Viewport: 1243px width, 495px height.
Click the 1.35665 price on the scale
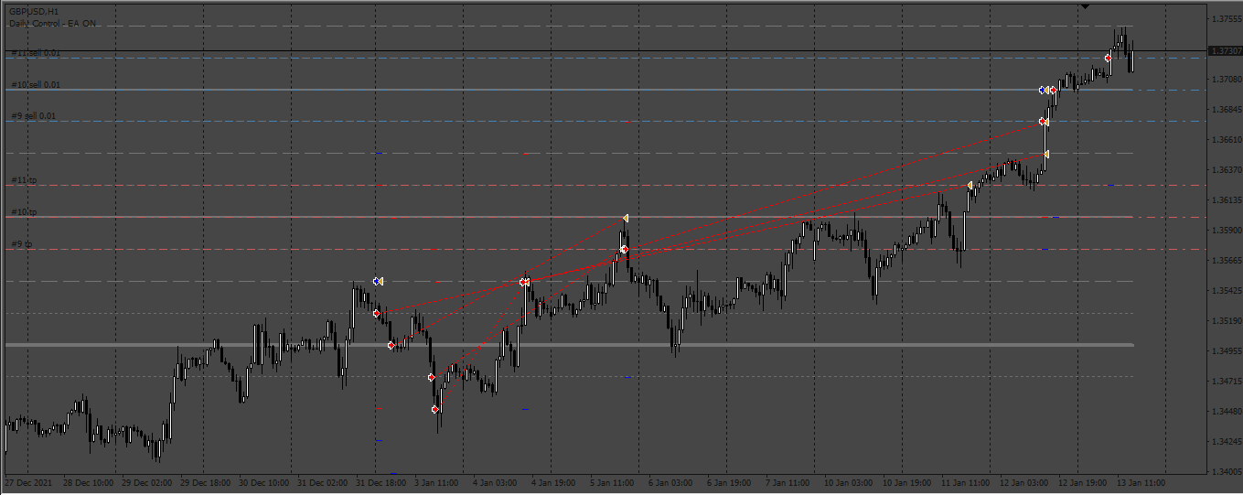coord(1226,261)
